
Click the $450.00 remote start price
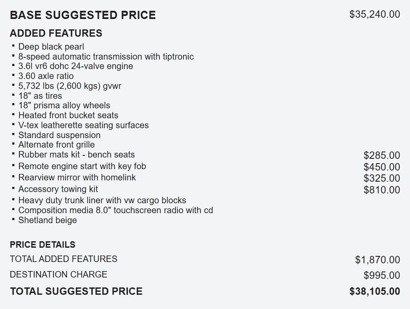(382, 167)
